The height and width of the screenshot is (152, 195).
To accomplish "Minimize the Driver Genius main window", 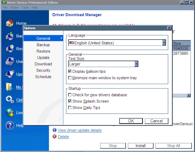I will click(x=182, y=2).
